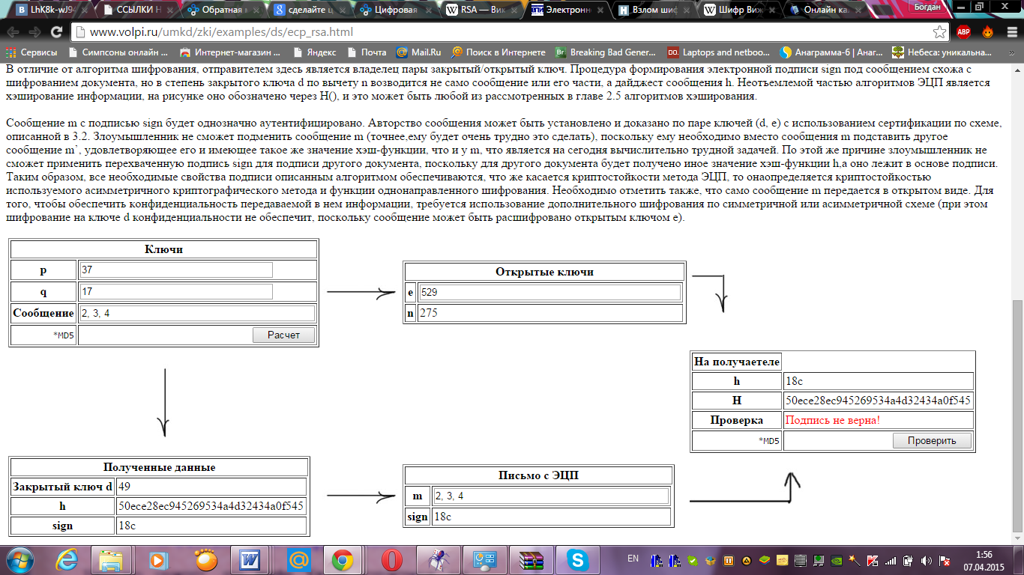Open the Laptops and netbooks bookmark
The height and width of the screenshot is (575, 1024).
tap(718, 52)
